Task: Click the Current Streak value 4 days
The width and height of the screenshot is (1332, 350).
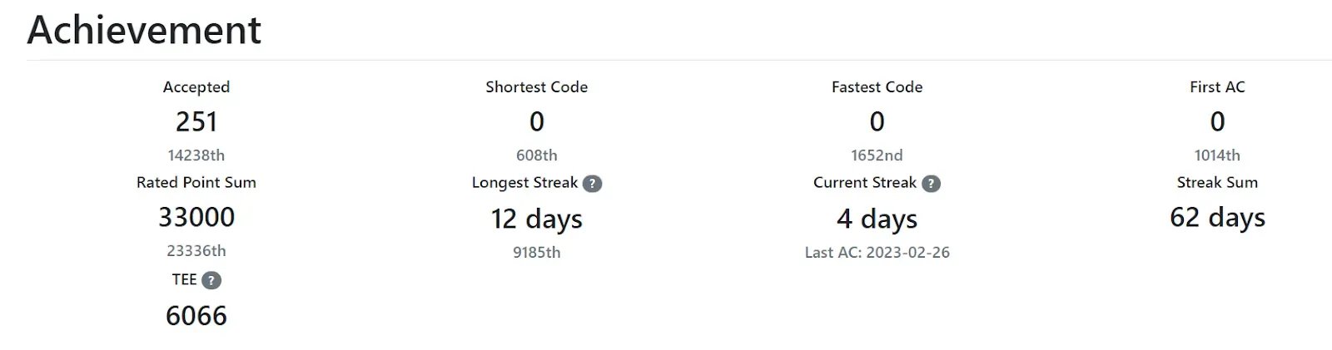Action: click(x=877, y=219)
